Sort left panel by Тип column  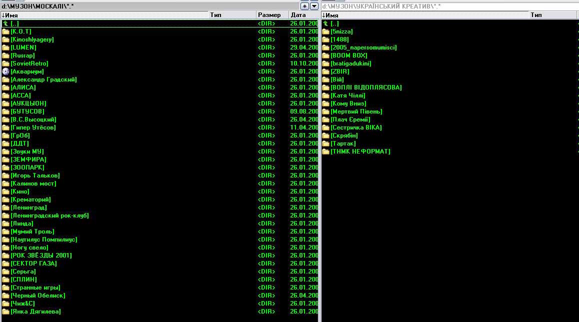point(232,15)
